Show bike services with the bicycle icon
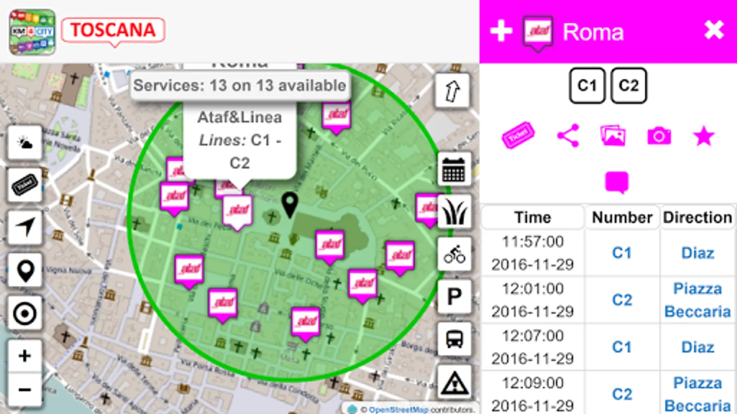Screen dimensions: 737x414 [454, 254]
